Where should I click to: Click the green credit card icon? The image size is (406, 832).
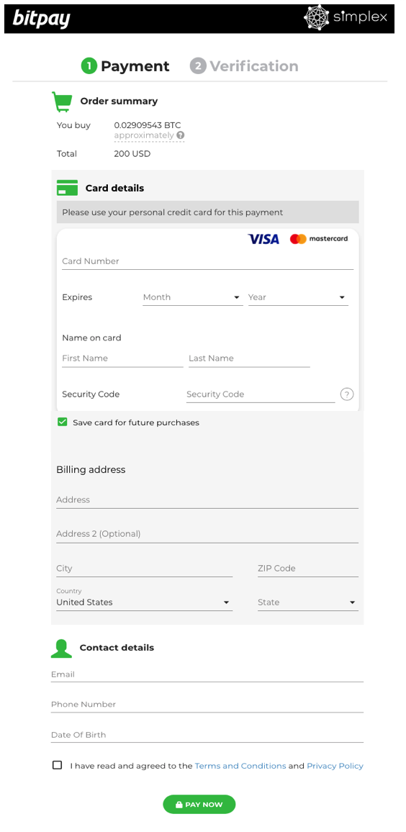[68, 188]
